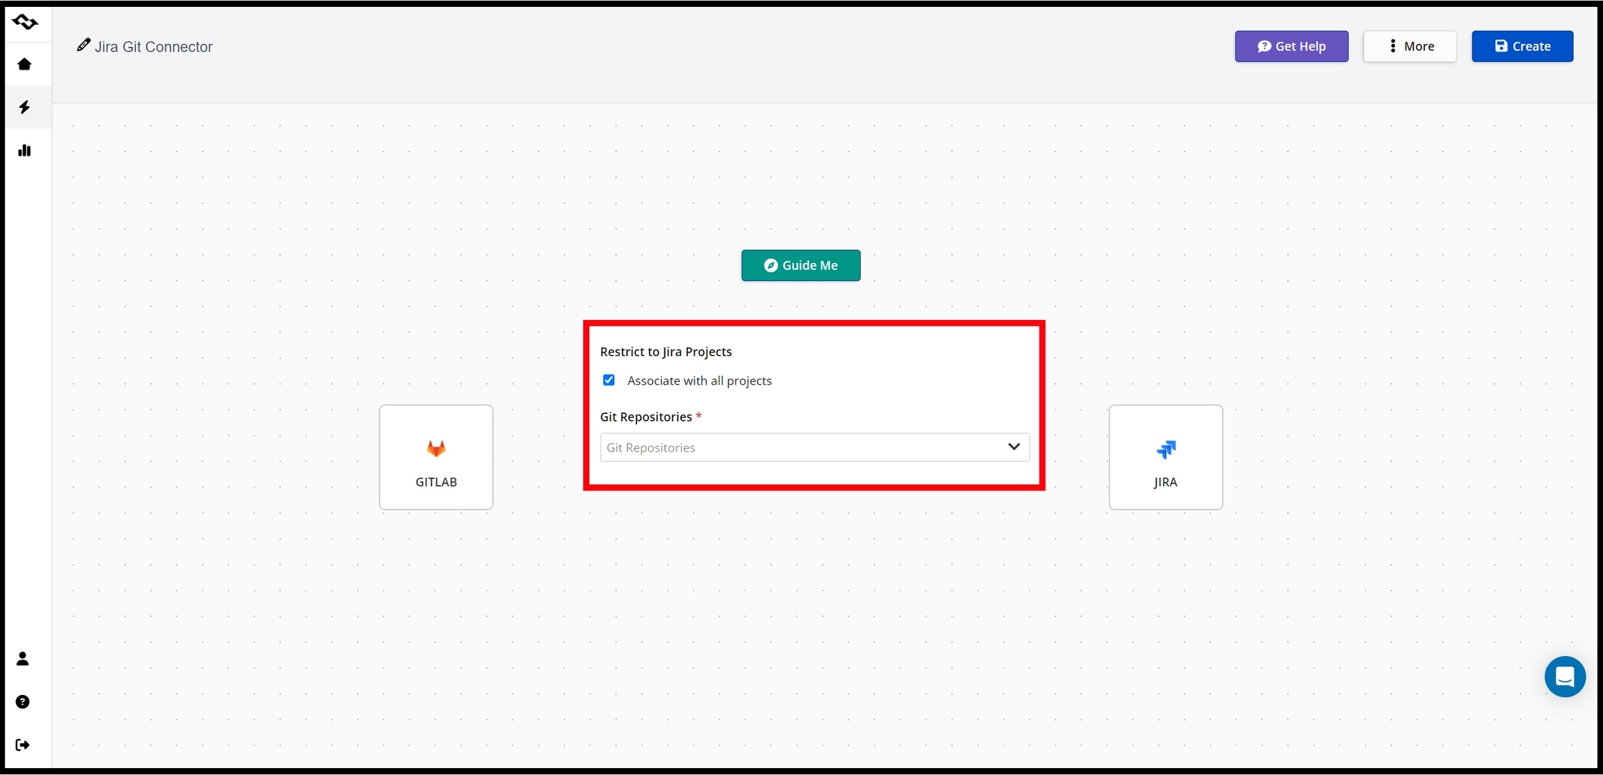1603x775 pixels.
Task: Click the home icon in sidebar
Action: 25,64
